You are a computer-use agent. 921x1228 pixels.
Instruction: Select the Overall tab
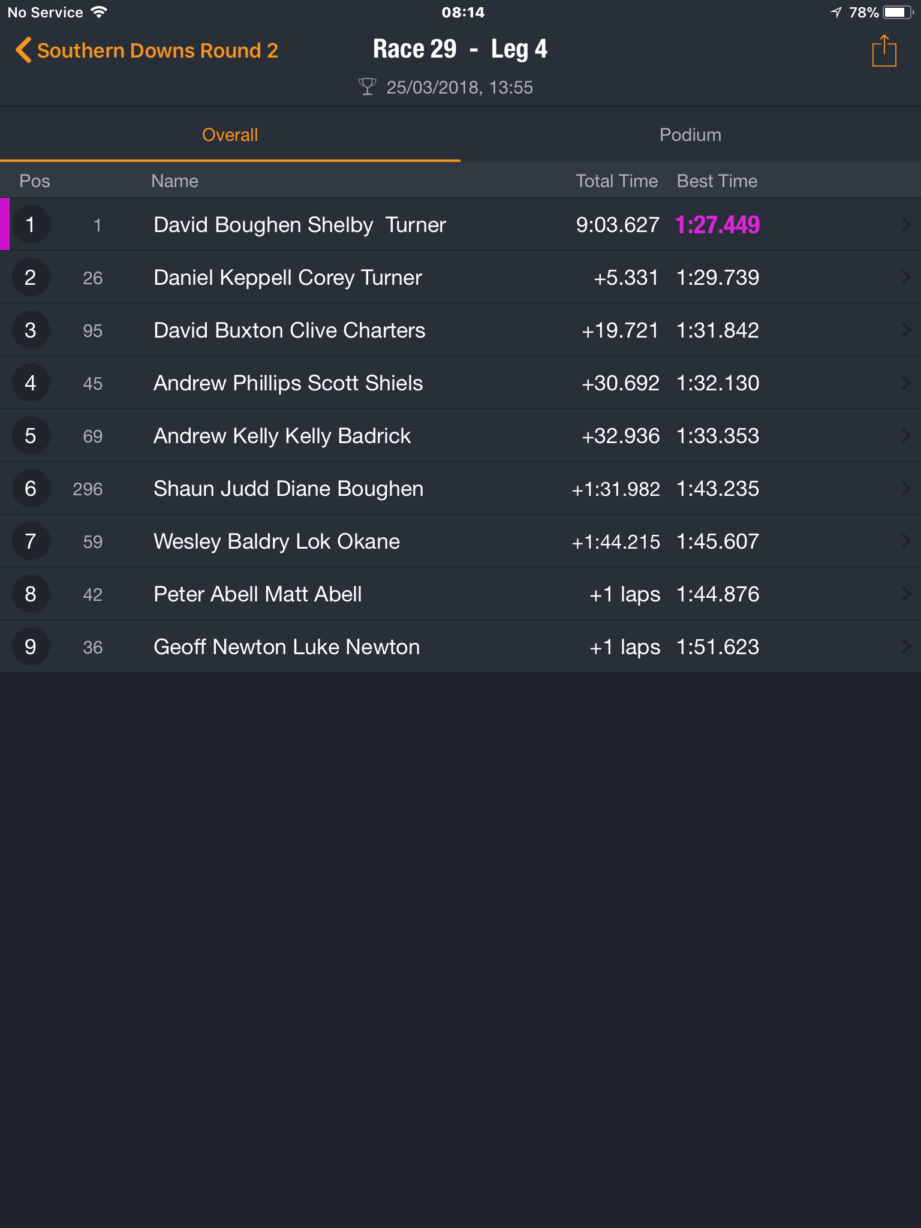[230, 135]
